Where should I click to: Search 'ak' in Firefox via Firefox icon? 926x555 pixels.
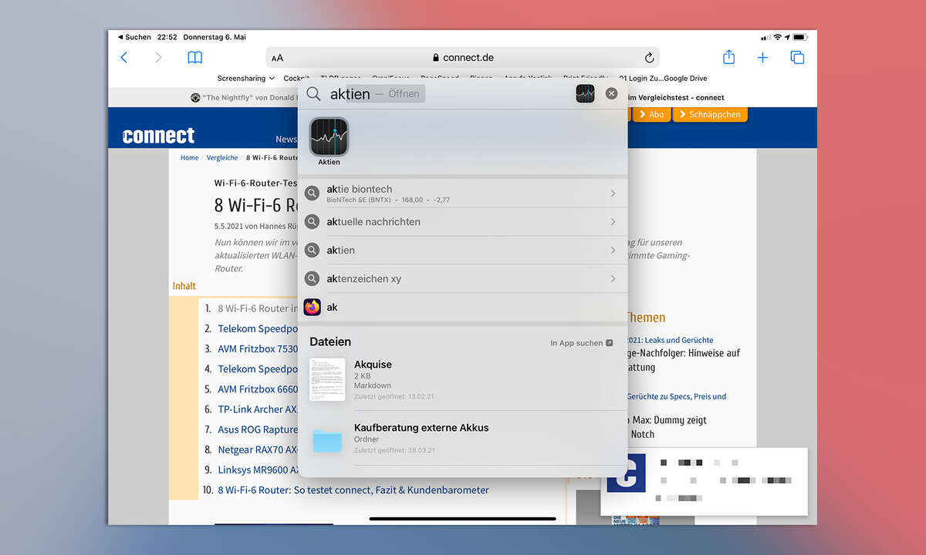click(312, 307)
